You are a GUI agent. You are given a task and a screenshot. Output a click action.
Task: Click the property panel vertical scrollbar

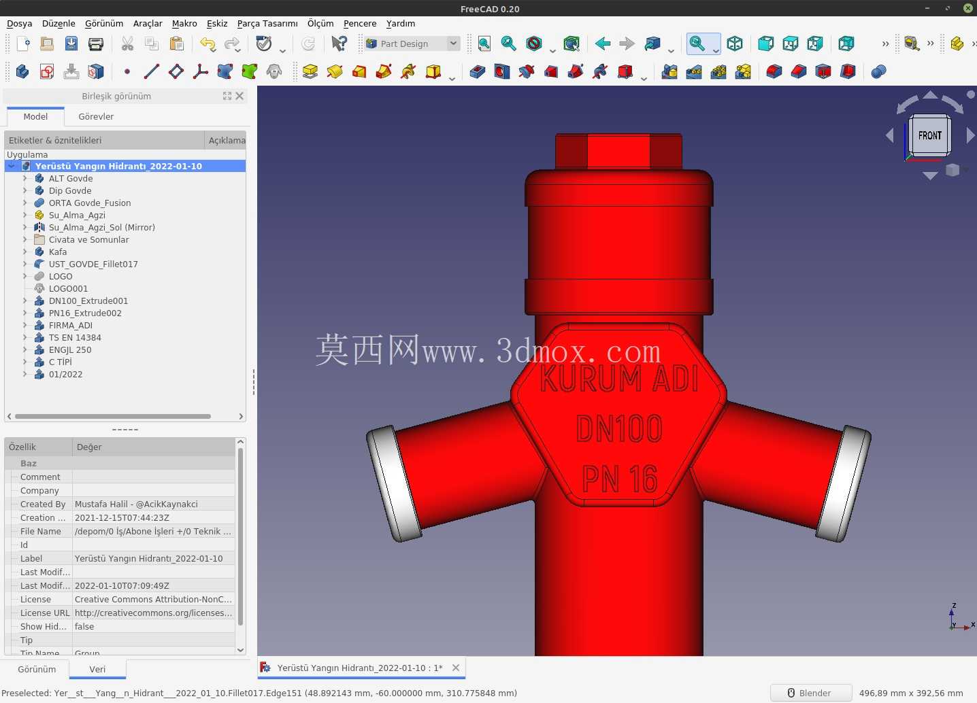240,537
